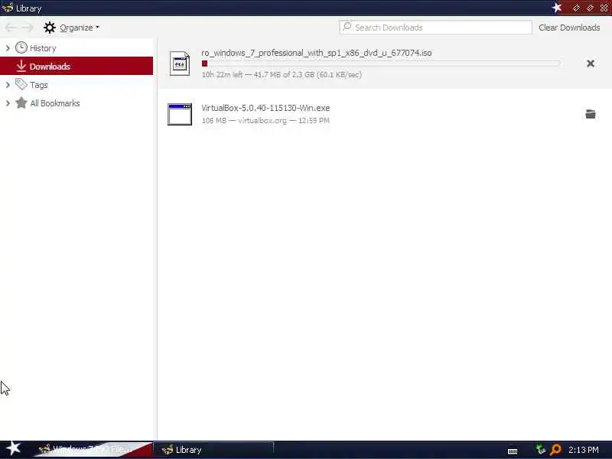Click the ISO download progress bar
The width and height of the screenshot is (612, 459).
click(381, 63)
